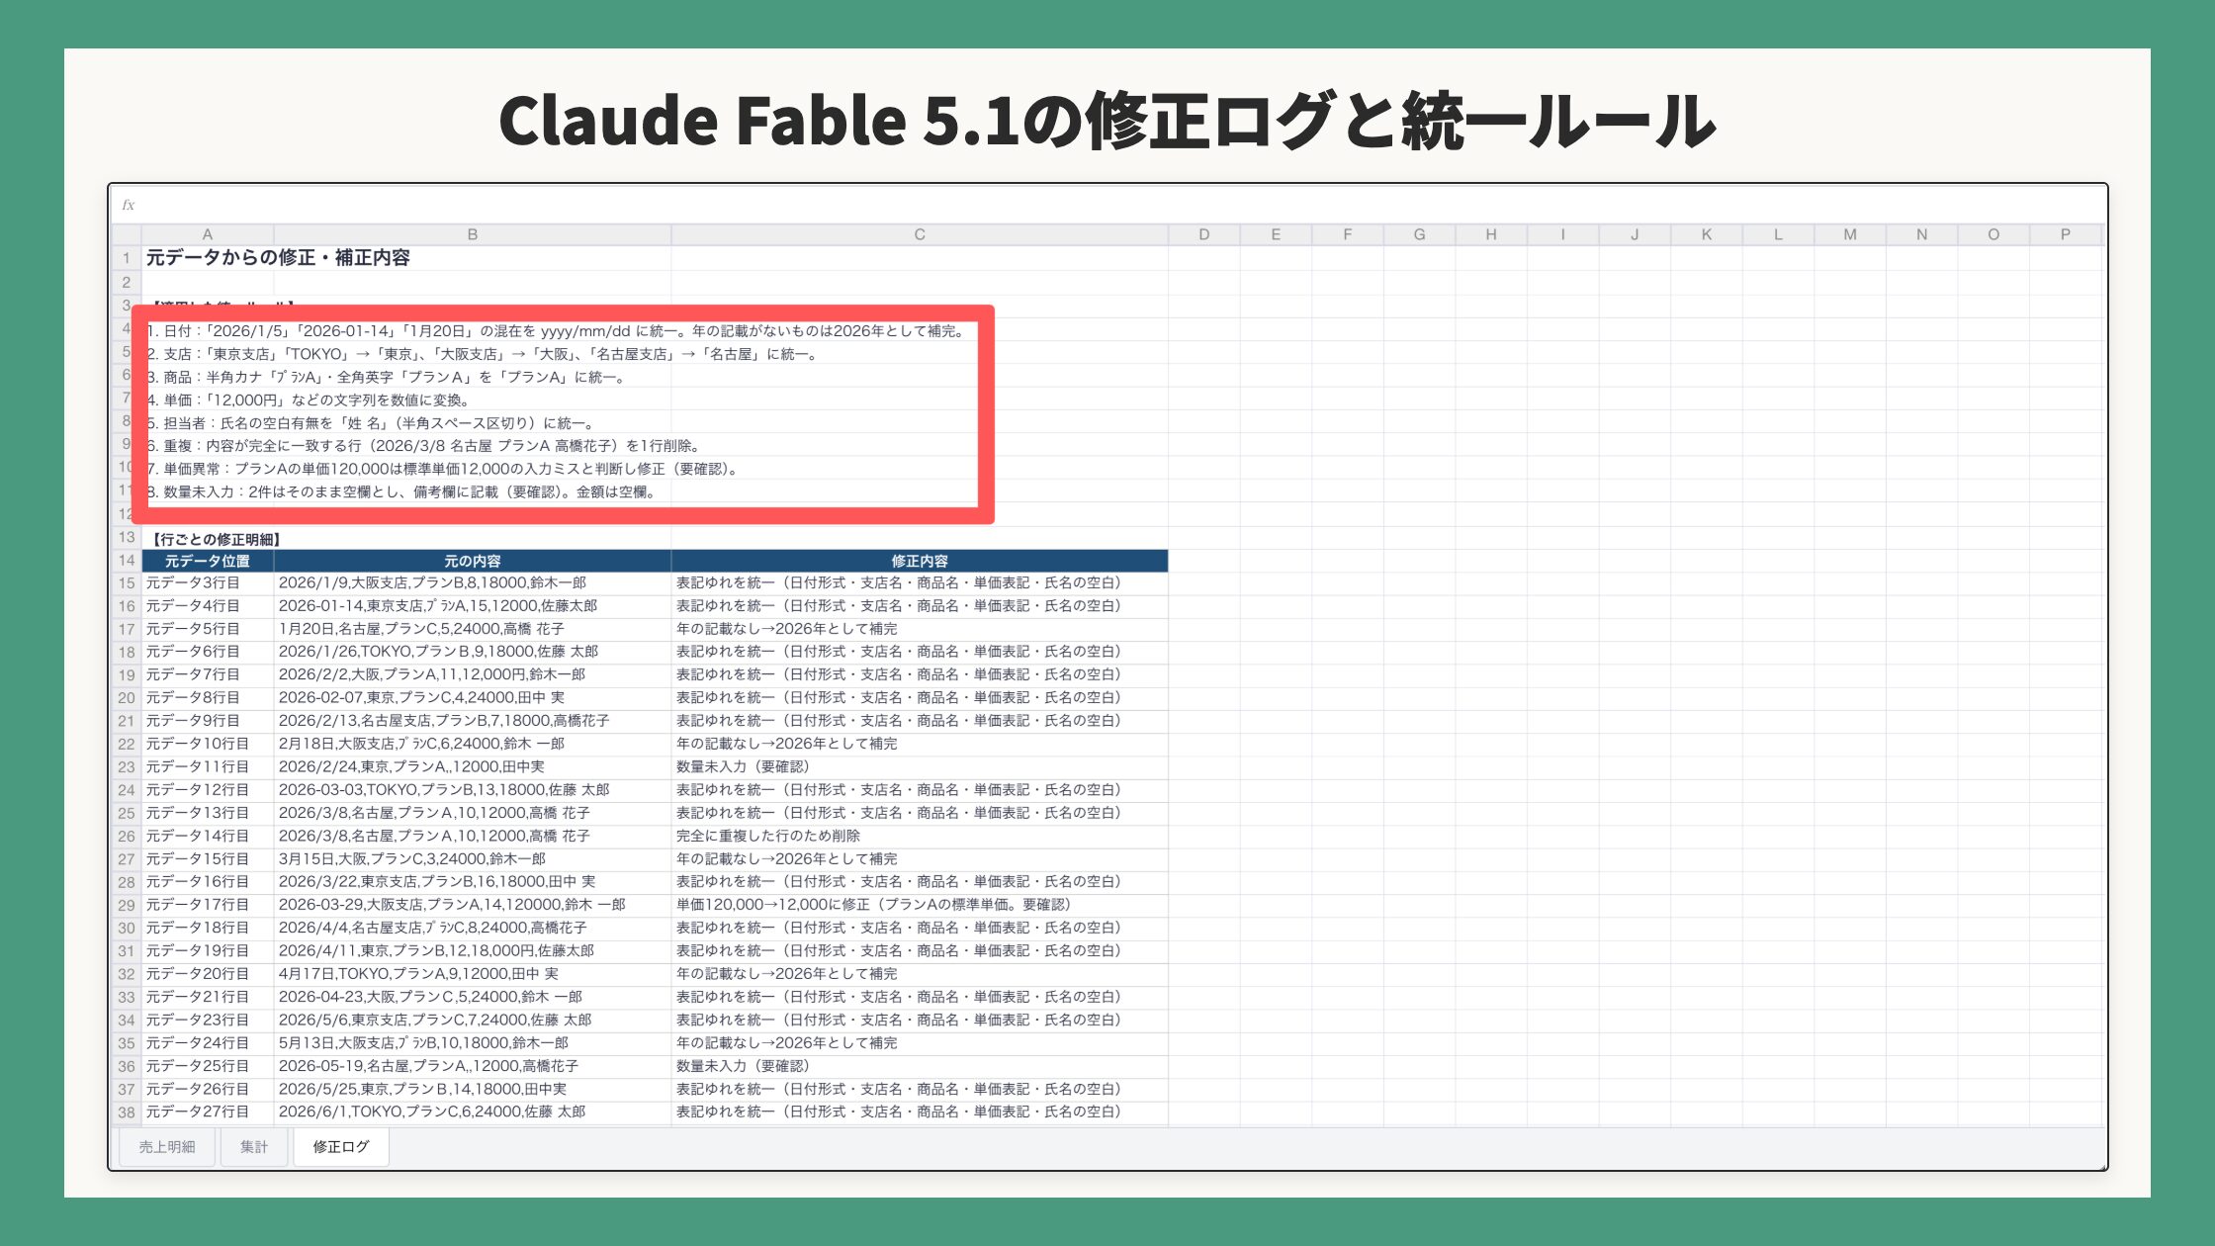Click cell 元データ27行目
This screenshot has width=2215, height=1246.
208,1112
